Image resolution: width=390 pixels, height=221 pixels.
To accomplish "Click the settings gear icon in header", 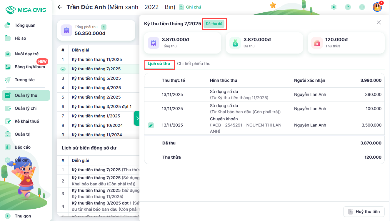I will pyautogui.click(x=334, y=7).
